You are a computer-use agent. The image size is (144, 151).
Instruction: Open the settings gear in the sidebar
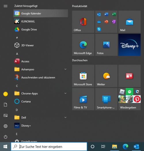pyautogui.click(x=5, y=126)
